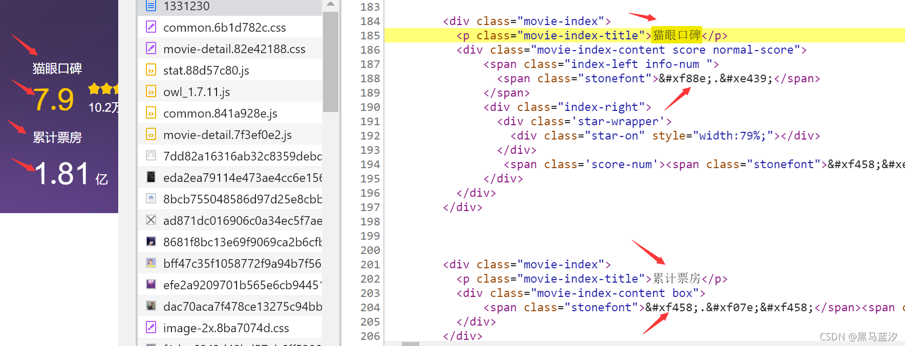Click the broken image icon beside ad871dc016906c0a34ec

tap(151, 220)
